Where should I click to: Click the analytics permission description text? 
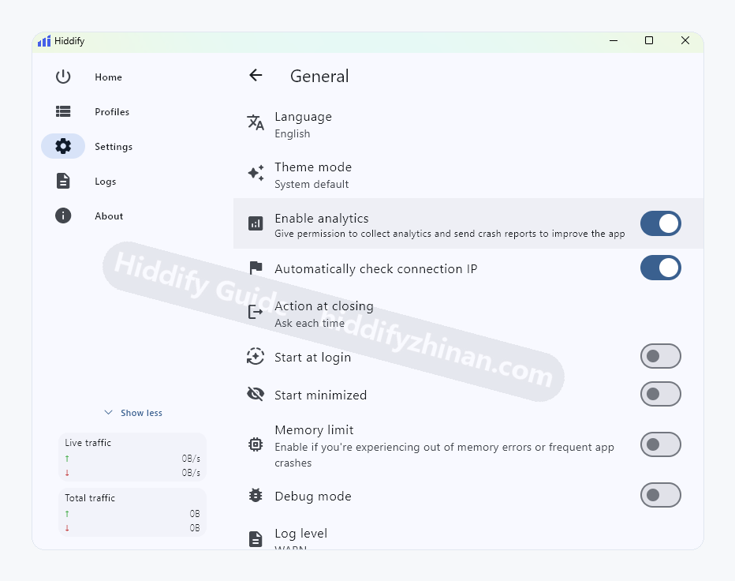point(450,234)
